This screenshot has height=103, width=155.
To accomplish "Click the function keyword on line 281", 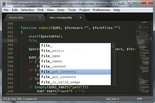I will pos(29,28).
